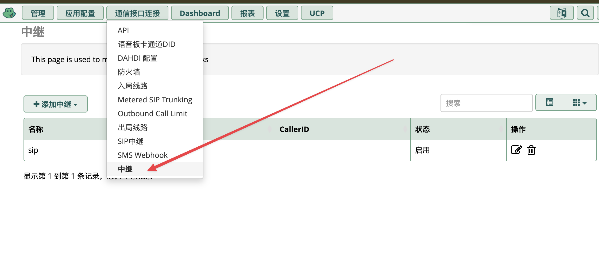The image size is (599, 257).
Task: Open the search magnifier icon
Action: point(585,13)
